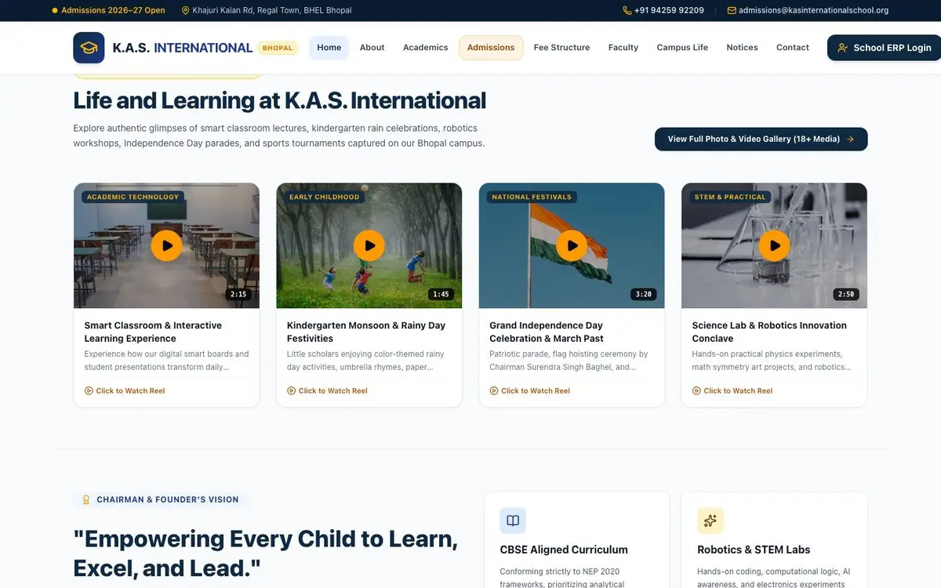941x588 pixels.
Task: Open the Notices page
Action: pyautogui.click(x=743, y=48)
